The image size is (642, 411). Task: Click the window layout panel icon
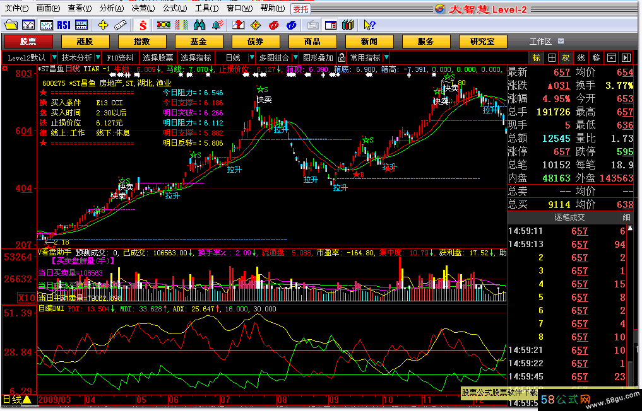pyautogui.click(x=330, y=25)
